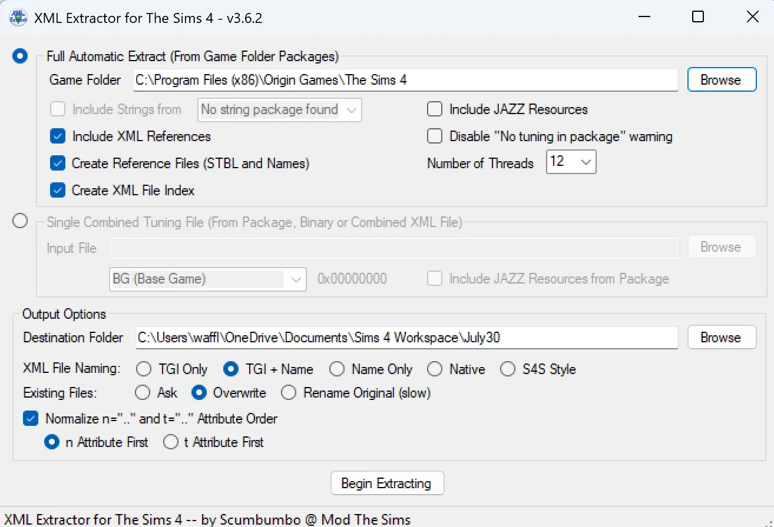This screenshot has width=774, height=527.
Task: Select Name Only naming style
Action: [336, 369]
